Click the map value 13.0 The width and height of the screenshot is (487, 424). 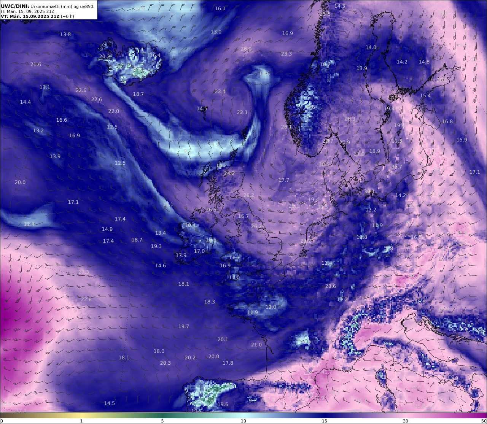(216, 32)
